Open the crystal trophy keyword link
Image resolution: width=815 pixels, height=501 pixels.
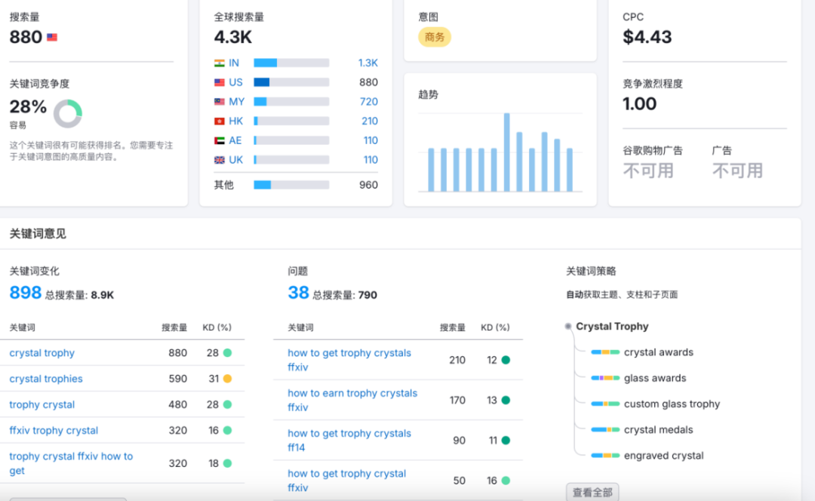pyautogui.click(x=42, y=352)
